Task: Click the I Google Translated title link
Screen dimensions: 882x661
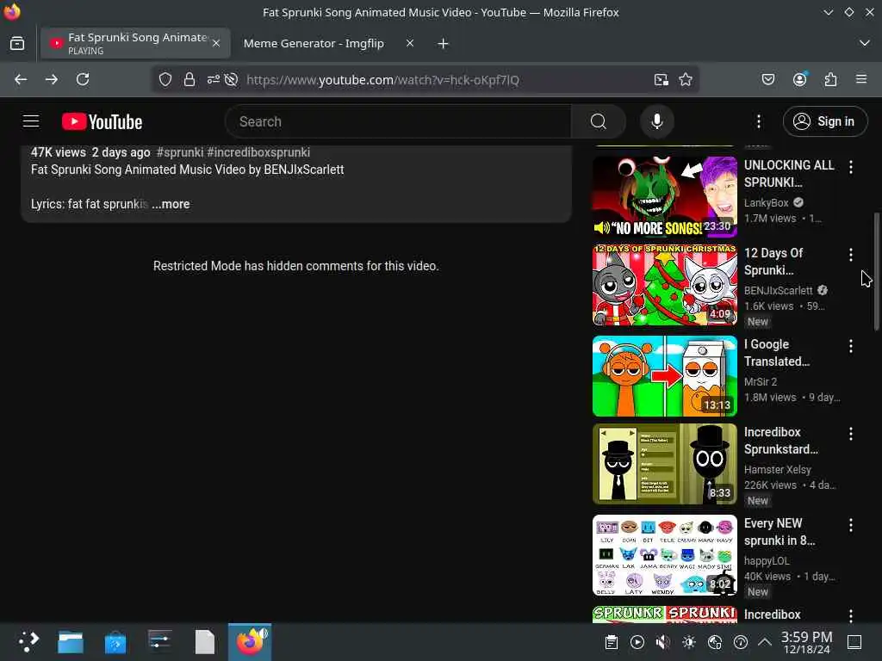Action: pos(777,353)
